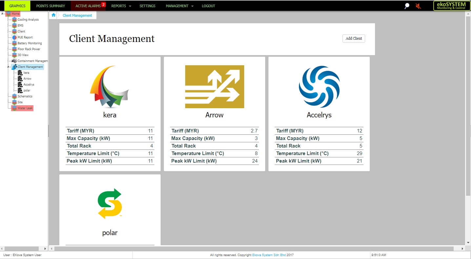Image resolution: width=471 pixels, height=259 pixels.
Task: Click the Battery Monitoring tree icon
Action: pos(14,43)
